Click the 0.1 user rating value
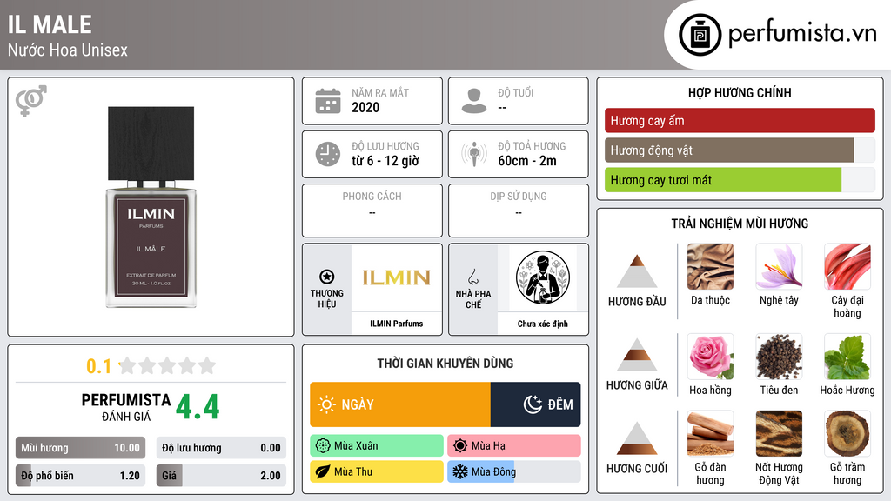Viewport: 891px width, 501px height. (x=99, y=366)
